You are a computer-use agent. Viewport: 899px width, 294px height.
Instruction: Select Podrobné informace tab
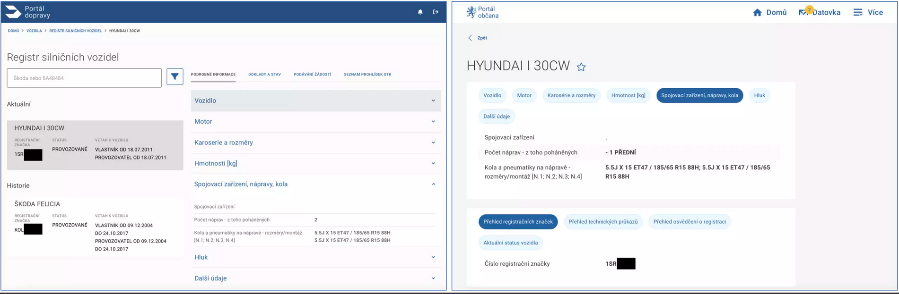pyautogui.click(x=213, y=75)
